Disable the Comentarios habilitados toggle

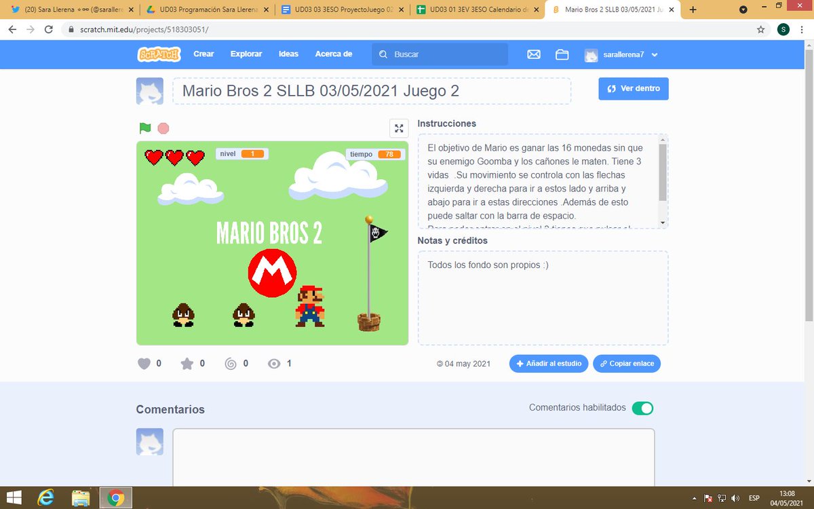click(642, 408)
